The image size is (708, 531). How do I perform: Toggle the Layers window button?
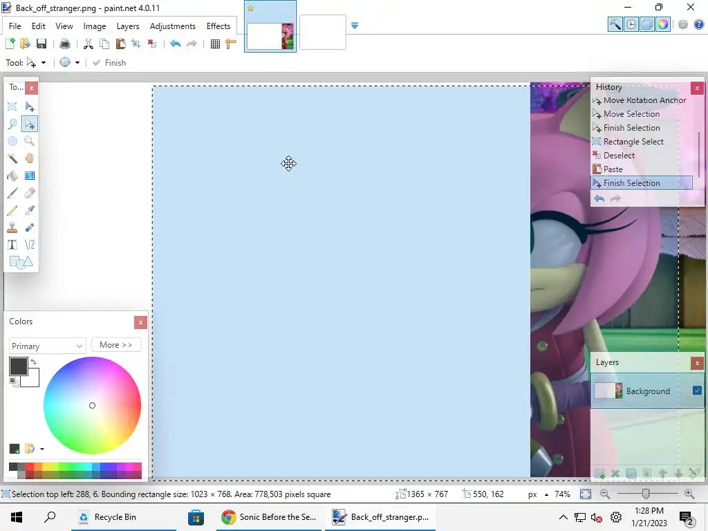[647, 24]
